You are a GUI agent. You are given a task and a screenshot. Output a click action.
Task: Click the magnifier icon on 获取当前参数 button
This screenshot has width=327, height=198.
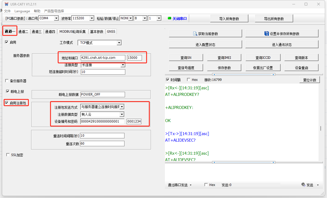(195, 34)
